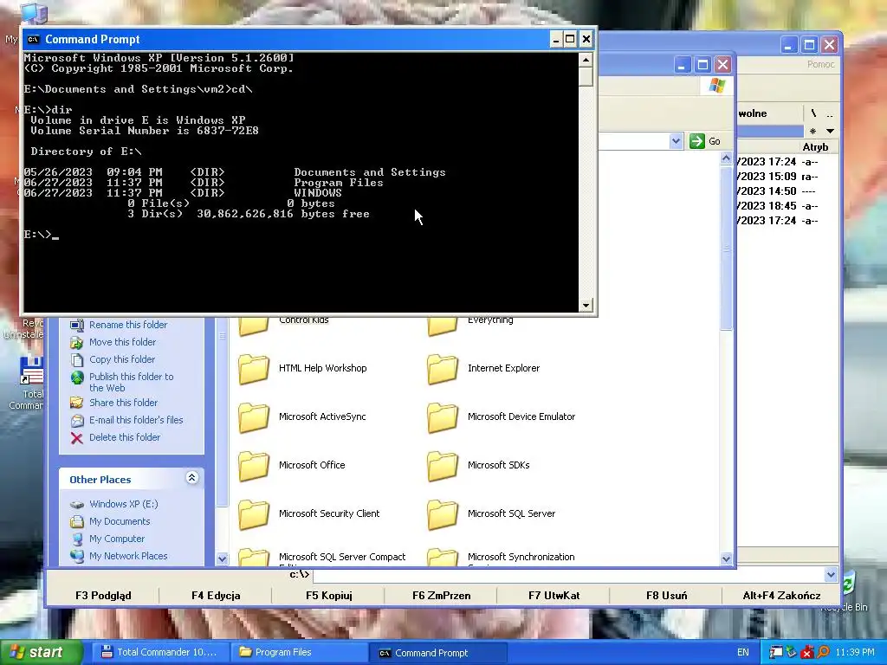Screen dimensions: 887x665
Task: Click the My Computer icon in Other Places
Action: coord(77,539)
